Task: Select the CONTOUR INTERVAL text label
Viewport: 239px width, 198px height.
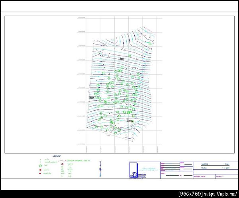Action: [x=78, y=161]
